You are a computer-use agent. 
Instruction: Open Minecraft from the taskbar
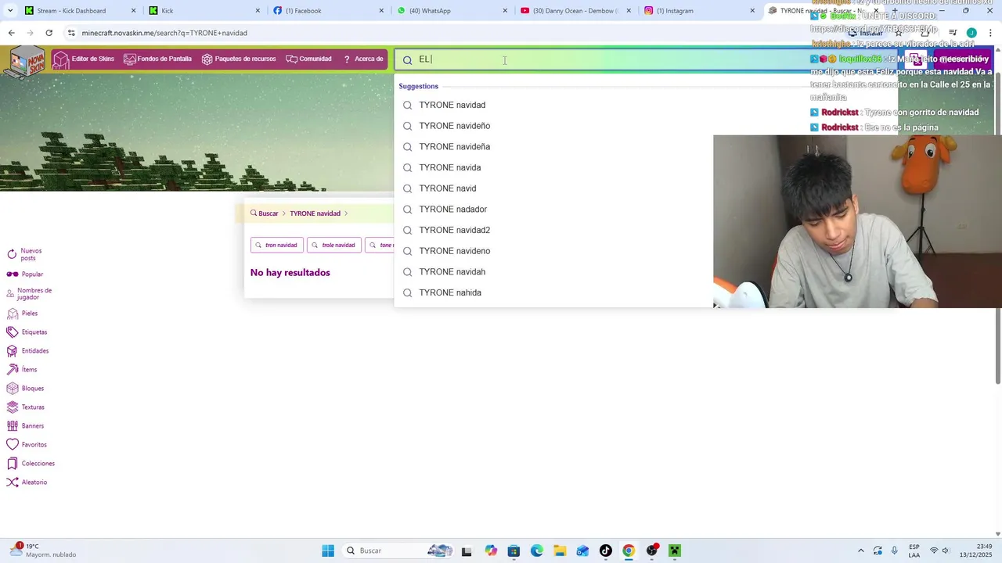coord(675,550)
